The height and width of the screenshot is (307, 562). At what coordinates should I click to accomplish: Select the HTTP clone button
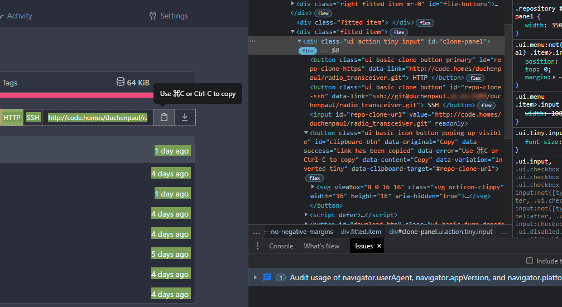tap(12, 117)
